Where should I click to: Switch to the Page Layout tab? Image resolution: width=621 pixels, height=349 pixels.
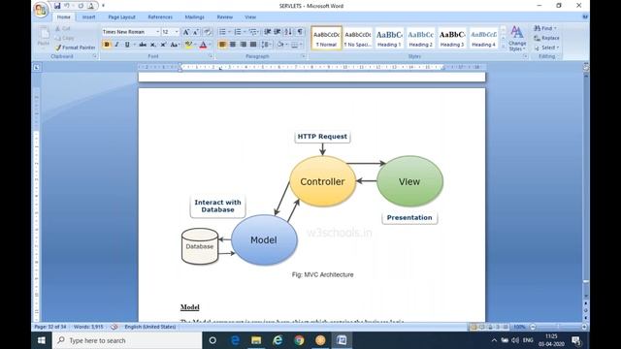[x=121, y=17]
